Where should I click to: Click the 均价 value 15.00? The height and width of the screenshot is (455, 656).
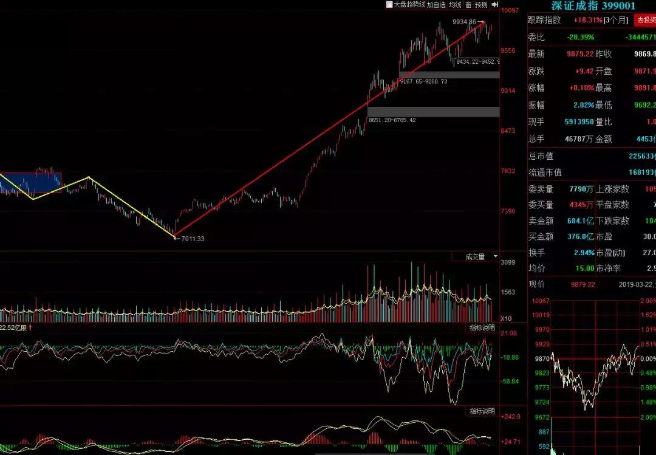tap(585, 269)
